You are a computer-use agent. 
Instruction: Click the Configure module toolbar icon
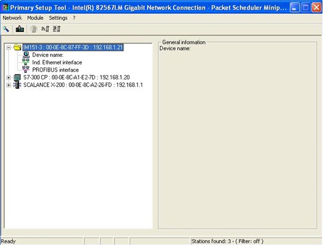[20, 29]
